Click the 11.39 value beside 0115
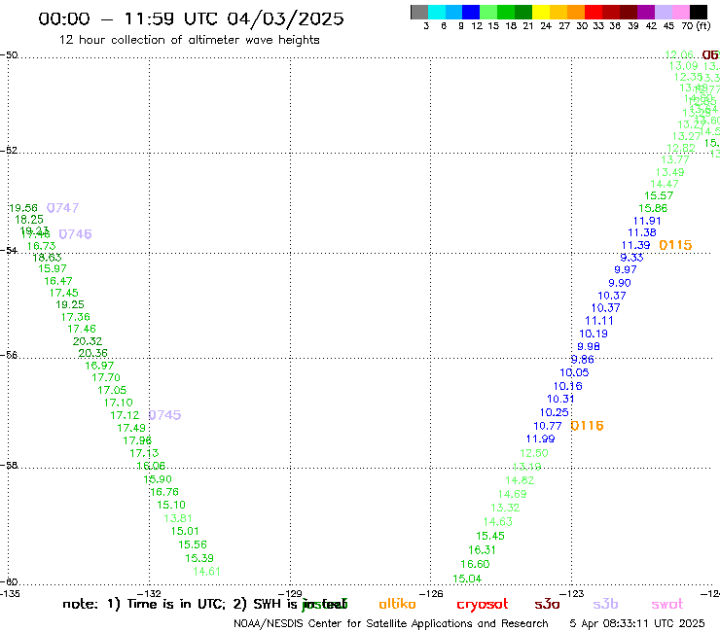720x632 pixels. [x=636, y=245]
